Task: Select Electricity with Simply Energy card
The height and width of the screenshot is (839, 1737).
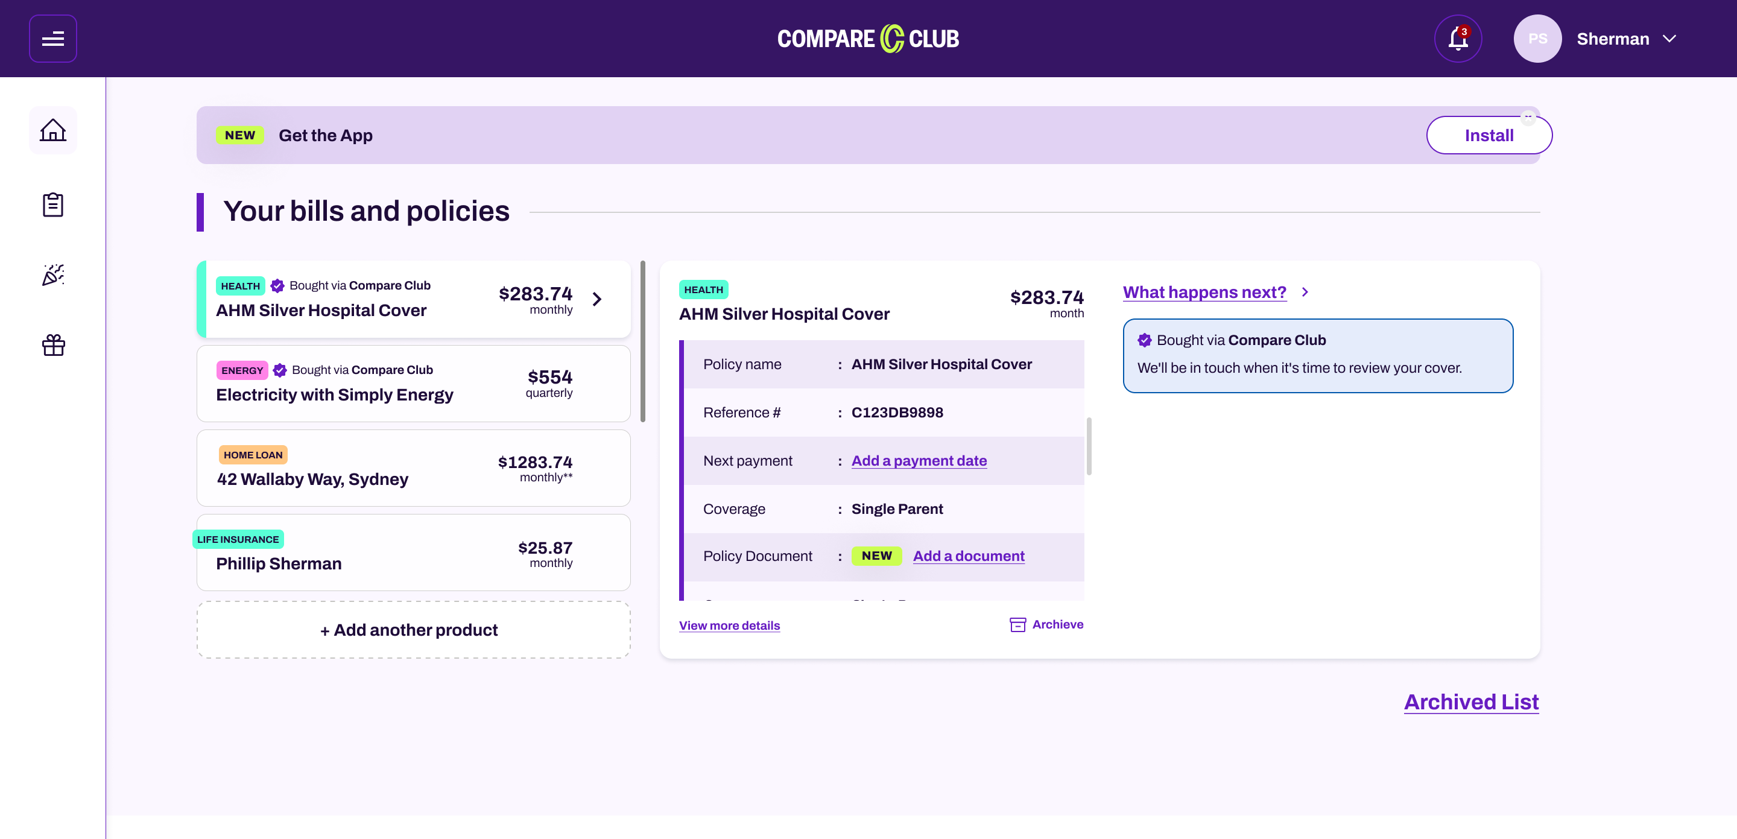Action: click(x=413, y=384)
